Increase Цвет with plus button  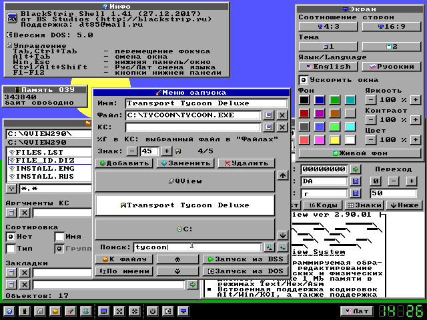(416, 140)
